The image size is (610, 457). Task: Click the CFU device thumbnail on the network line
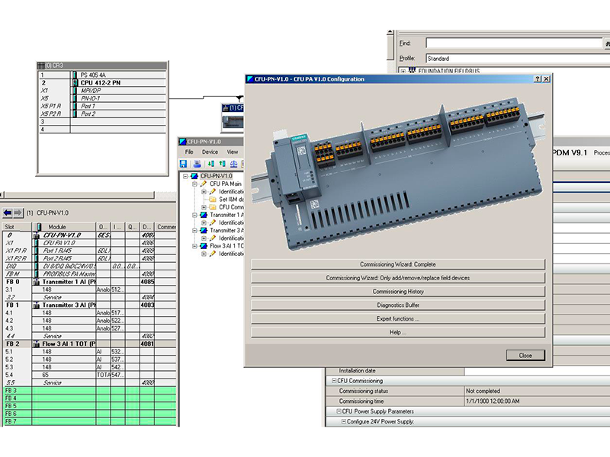pos(233,122)
